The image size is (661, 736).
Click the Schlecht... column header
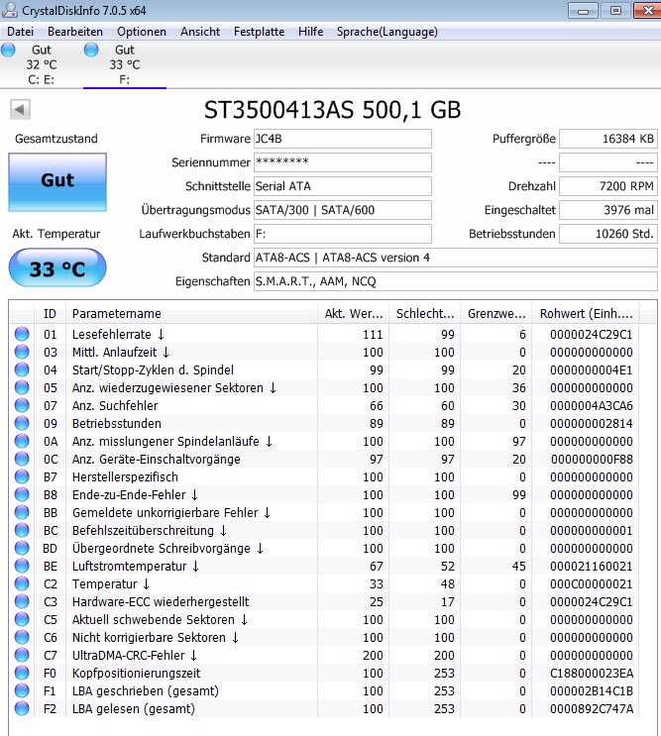coord(425,314)
